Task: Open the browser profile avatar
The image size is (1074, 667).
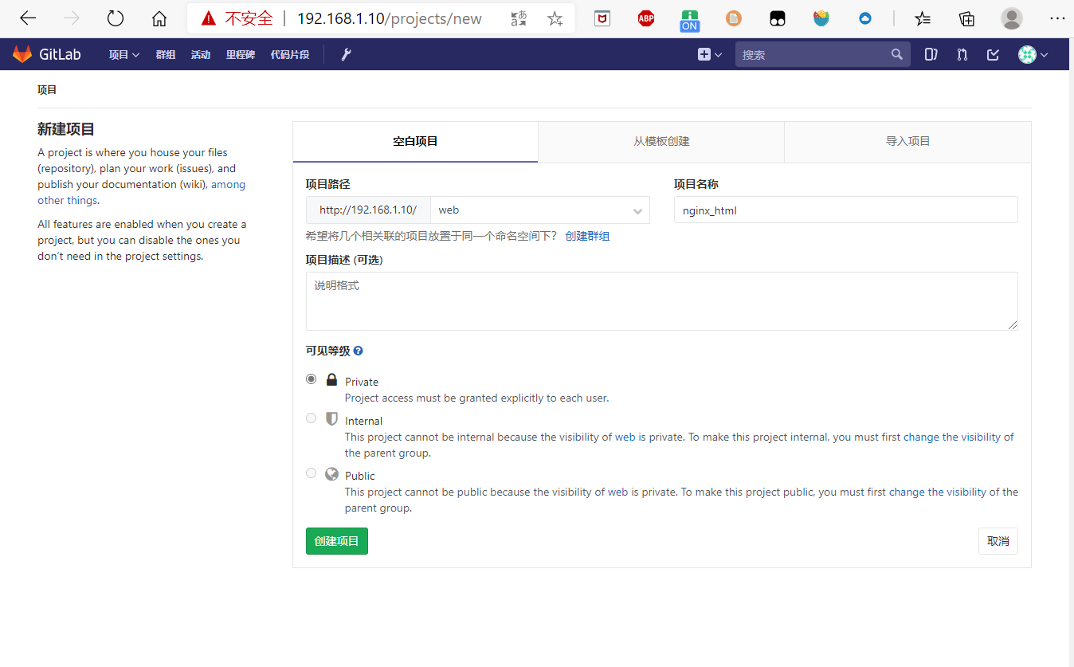Action: [x=1012, y=18]
